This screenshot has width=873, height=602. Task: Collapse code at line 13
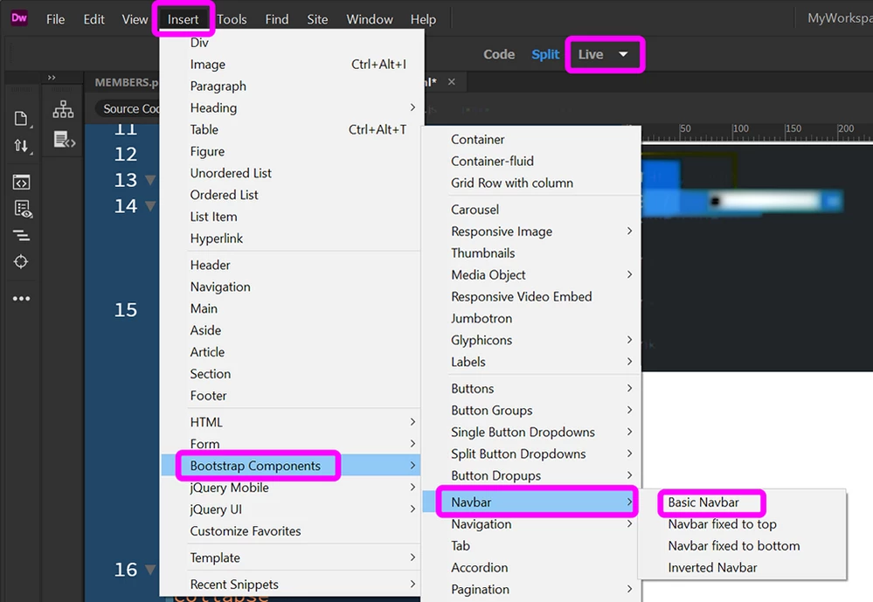click(149, 180)
